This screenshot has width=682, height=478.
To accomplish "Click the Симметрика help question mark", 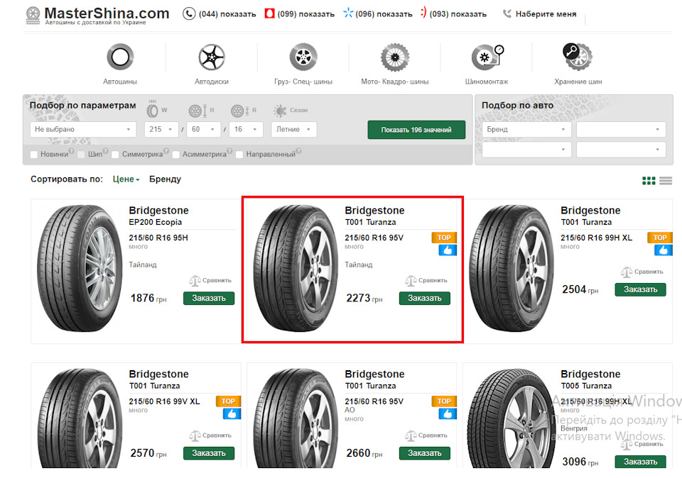I will click(x=166, y=151).
